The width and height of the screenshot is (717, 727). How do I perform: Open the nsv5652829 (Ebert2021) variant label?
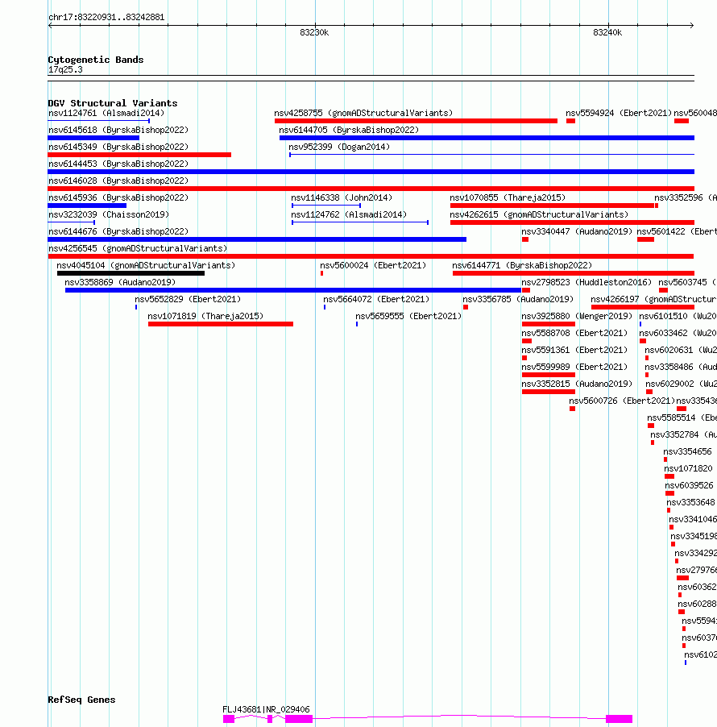188,299
